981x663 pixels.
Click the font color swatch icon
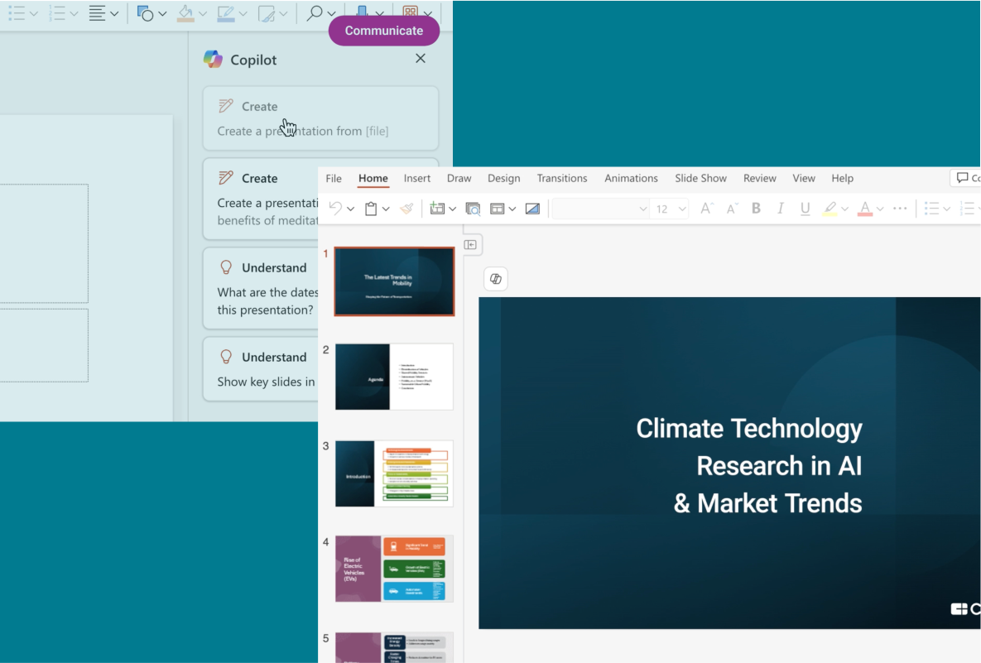pyautogui.click(x=864, y=209)
